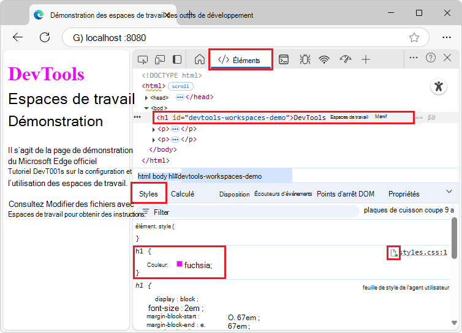The image size is (462, 333).
Task: Show collapsed head content ellipsis
Action: click(x=180, y=97)
